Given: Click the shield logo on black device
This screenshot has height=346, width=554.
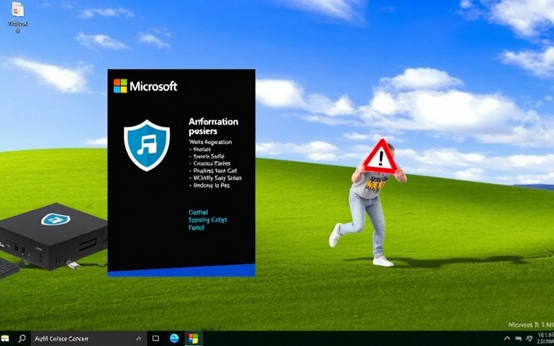Looking at the screenshot, I should (x=56, y=219).
